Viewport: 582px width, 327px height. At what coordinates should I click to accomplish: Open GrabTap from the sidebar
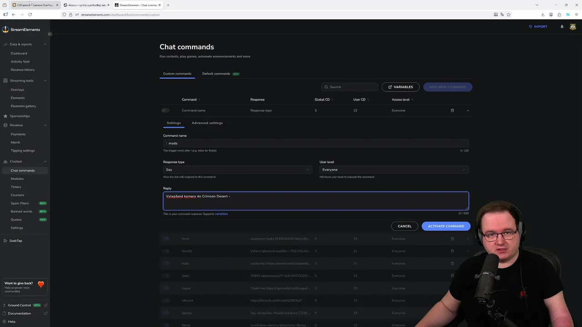16,241
